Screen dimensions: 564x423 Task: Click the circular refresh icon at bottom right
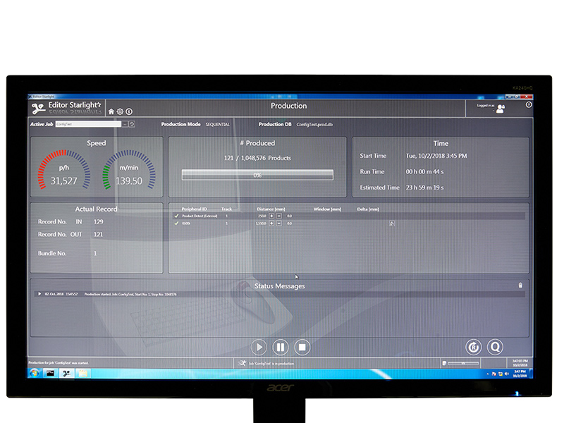point(473,346)
